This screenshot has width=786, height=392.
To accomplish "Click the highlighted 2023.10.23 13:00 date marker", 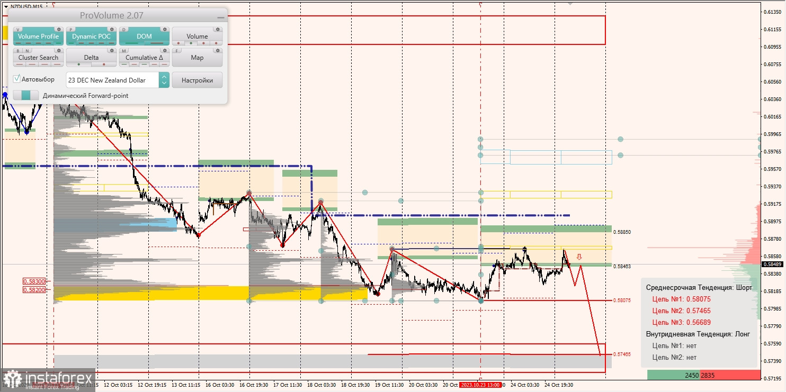I will [x=480, y=385].
